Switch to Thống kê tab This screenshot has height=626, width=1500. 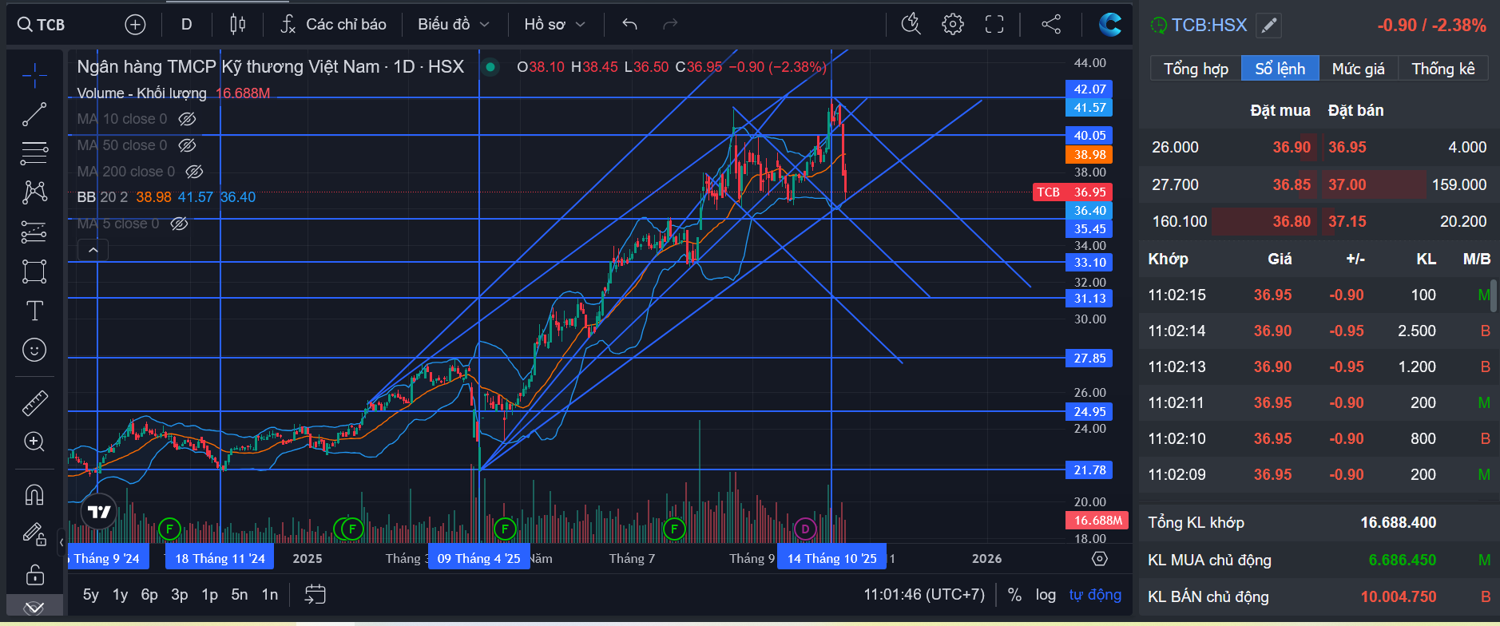pos(1443,69)
